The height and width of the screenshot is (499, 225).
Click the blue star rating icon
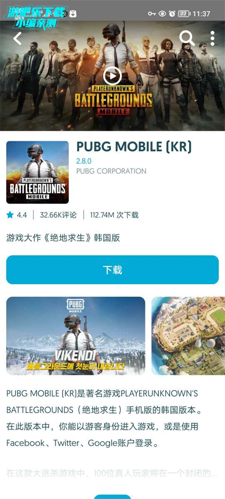(x=10, y=215)
